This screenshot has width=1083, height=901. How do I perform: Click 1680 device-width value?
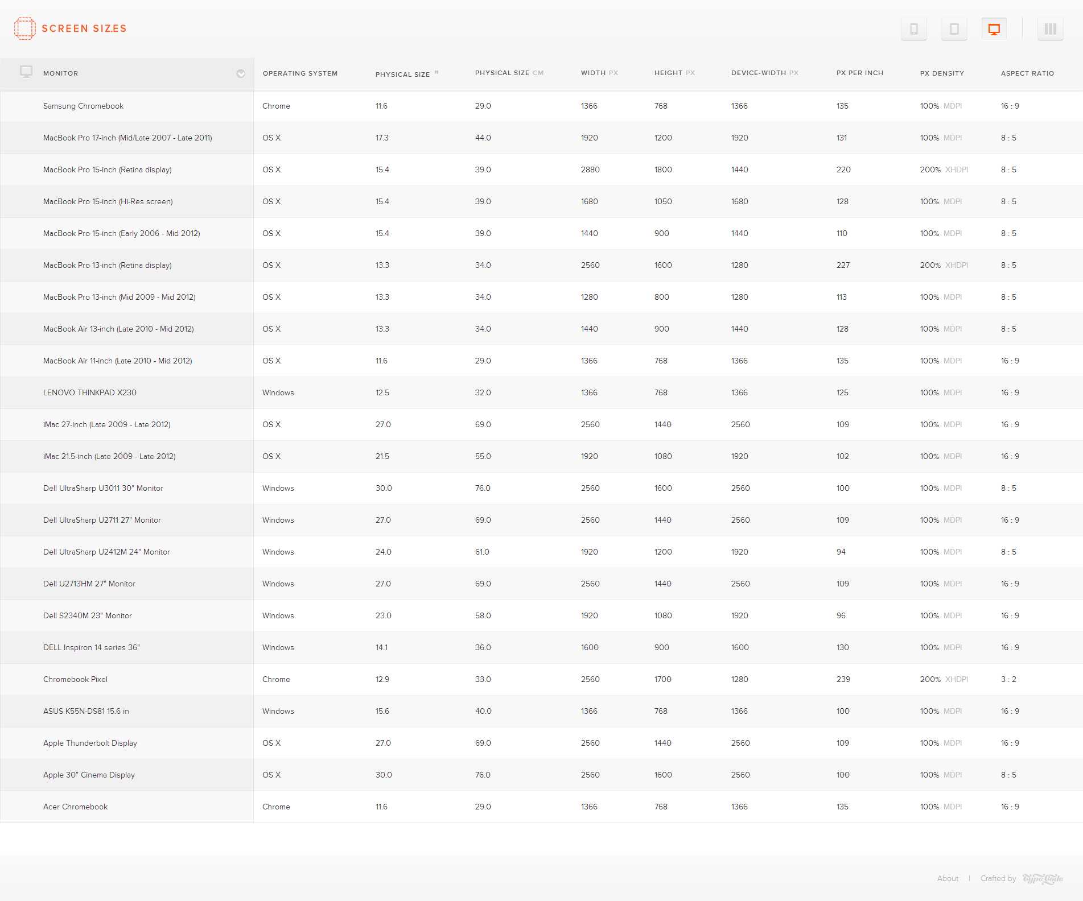click(x=740, y=201)
